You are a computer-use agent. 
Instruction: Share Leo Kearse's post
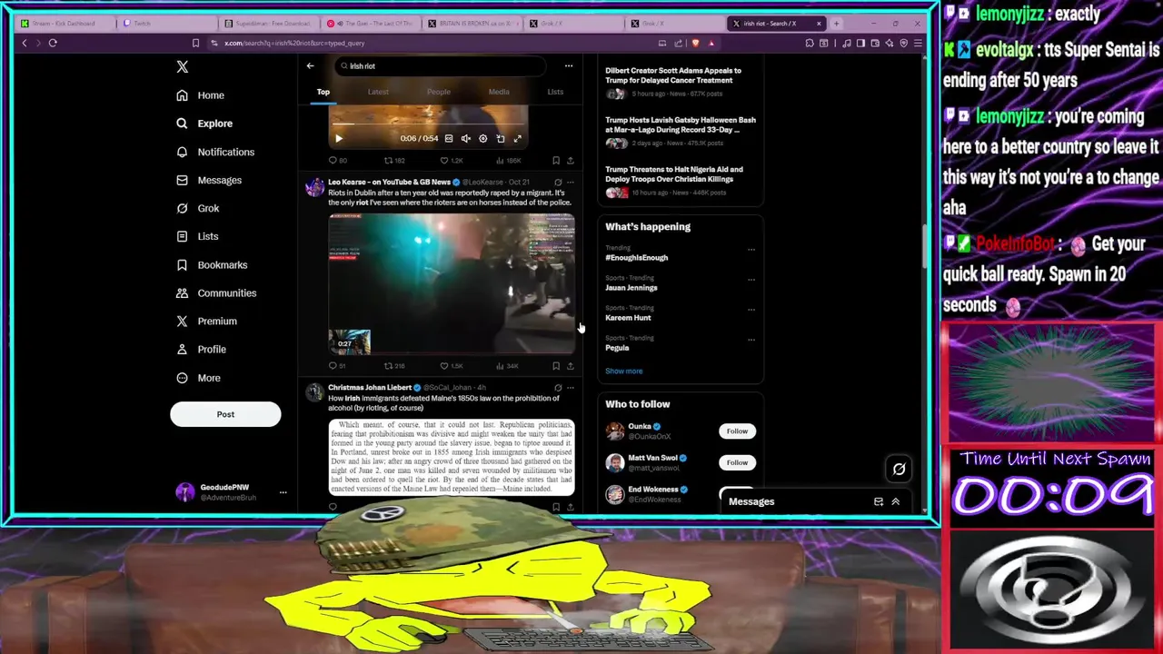click(x=571, y=366)
